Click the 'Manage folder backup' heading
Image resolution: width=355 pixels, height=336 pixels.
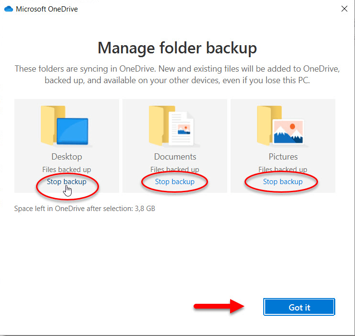point(177,48)
